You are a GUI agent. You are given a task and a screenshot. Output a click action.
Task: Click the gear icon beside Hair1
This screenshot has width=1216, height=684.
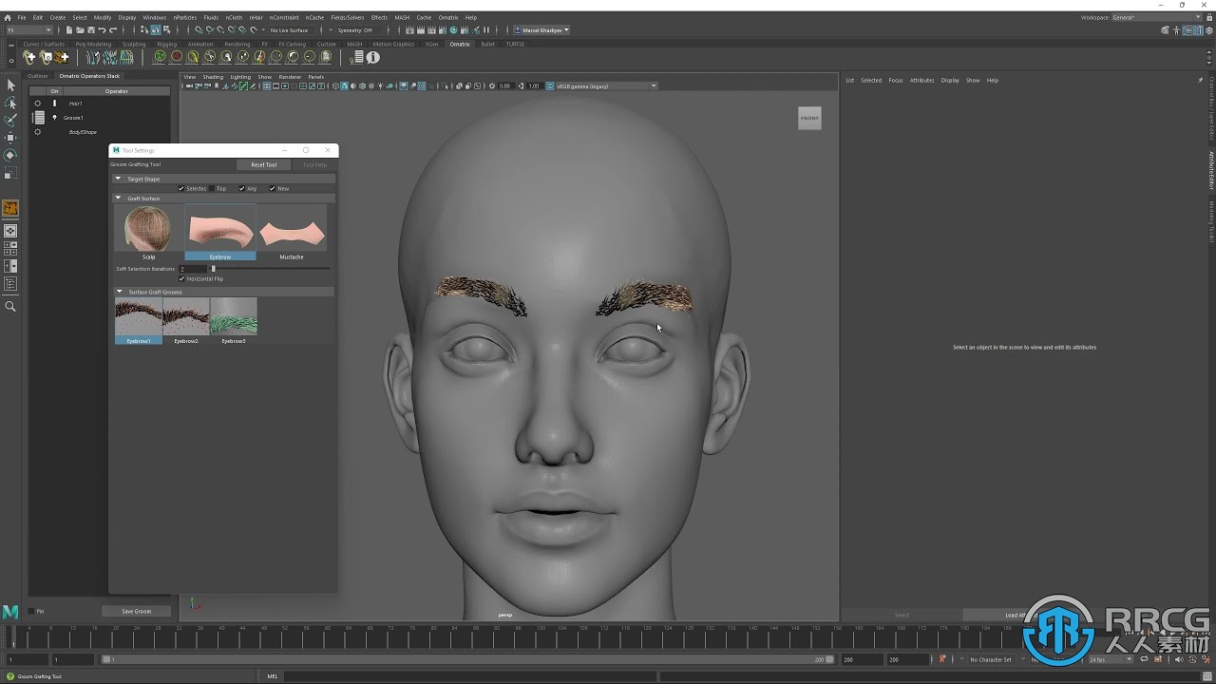[x=38, y=104]
